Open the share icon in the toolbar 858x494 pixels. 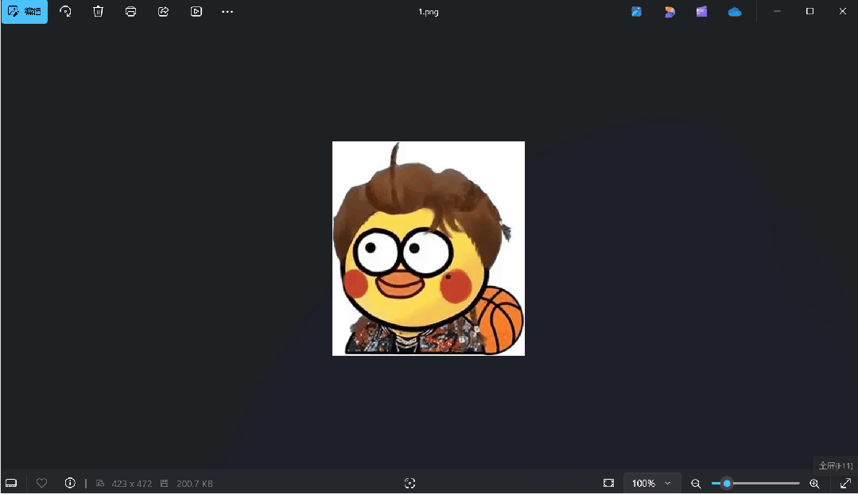coord(163,12)
